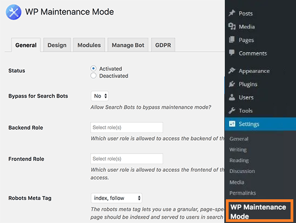Viewport: 296px width, 223px height.
Task: Open the Modules tab
Action: click(89, 45)
